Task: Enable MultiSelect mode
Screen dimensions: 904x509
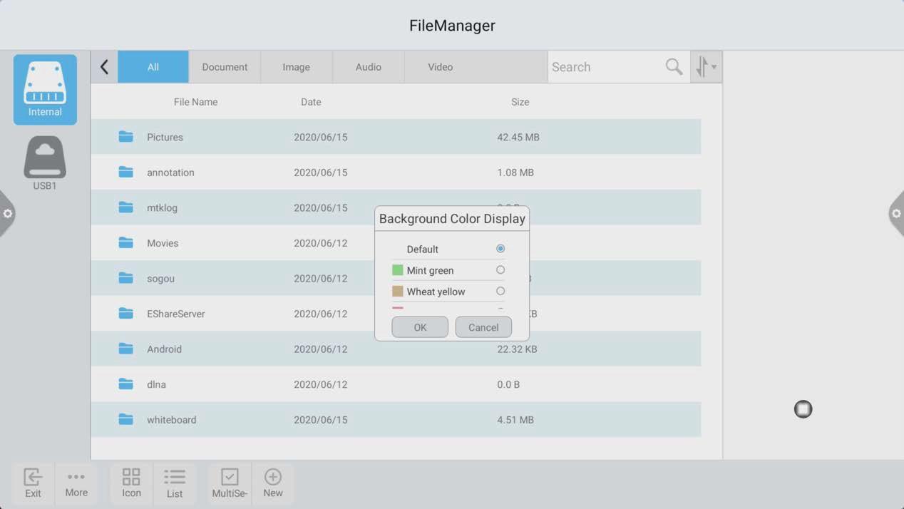Action: tap(230, 483)
